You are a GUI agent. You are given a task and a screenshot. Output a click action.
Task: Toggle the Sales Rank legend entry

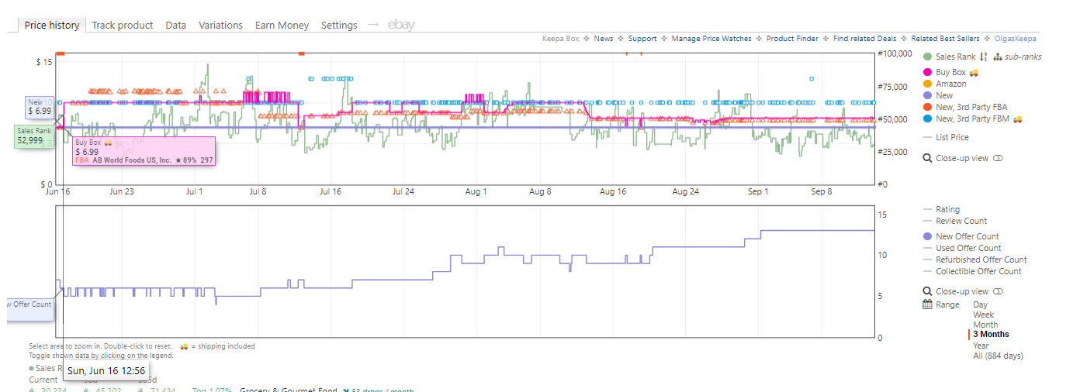(x=955, y=57)
